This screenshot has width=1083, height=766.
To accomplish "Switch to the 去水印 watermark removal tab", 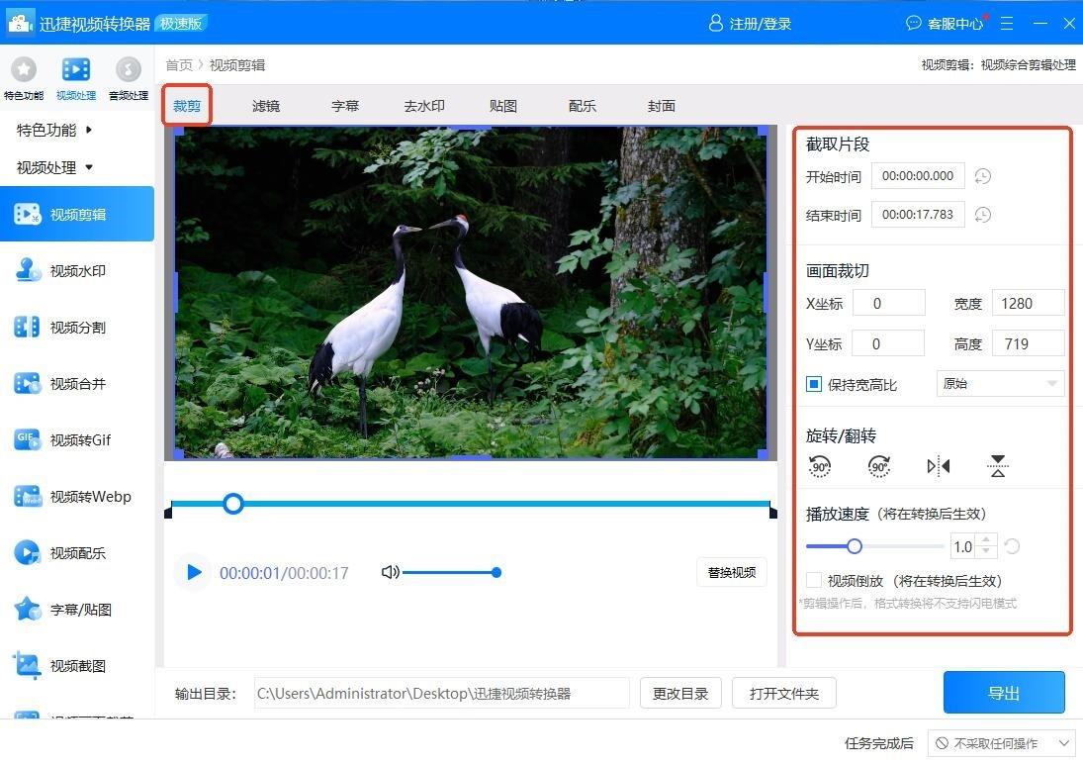I will point(424,106).
